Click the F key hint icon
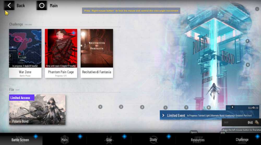The image size is (261, 145). (247, 41)
